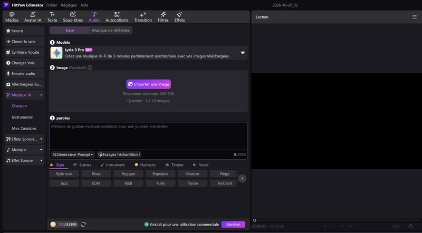
Task: Click the playback progress slider handle
Action: click(255, 220)
